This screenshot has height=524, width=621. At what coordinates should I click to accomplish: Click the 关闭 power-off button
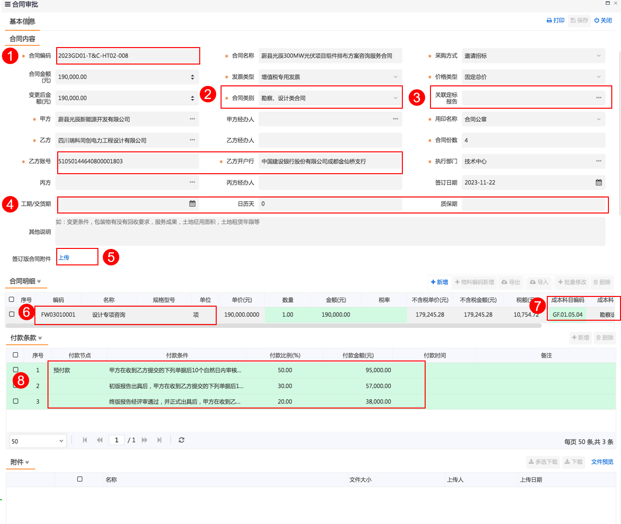tap(603, 20)
